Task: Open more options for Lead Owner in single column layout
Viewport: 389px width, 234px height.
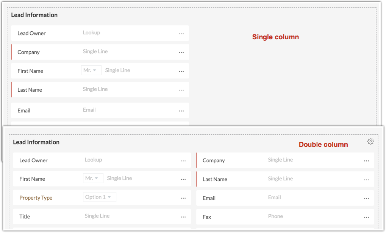Action: click(181, 34)
